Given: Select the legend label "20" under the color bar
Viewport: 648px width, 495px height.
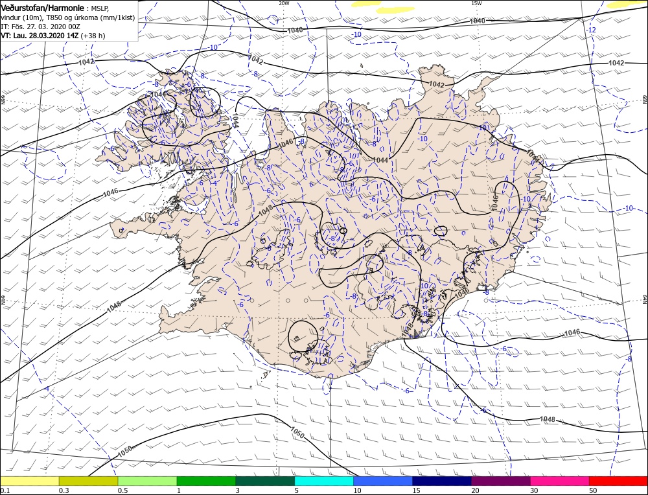Looking at the screenshot, I should coord(475,490).
